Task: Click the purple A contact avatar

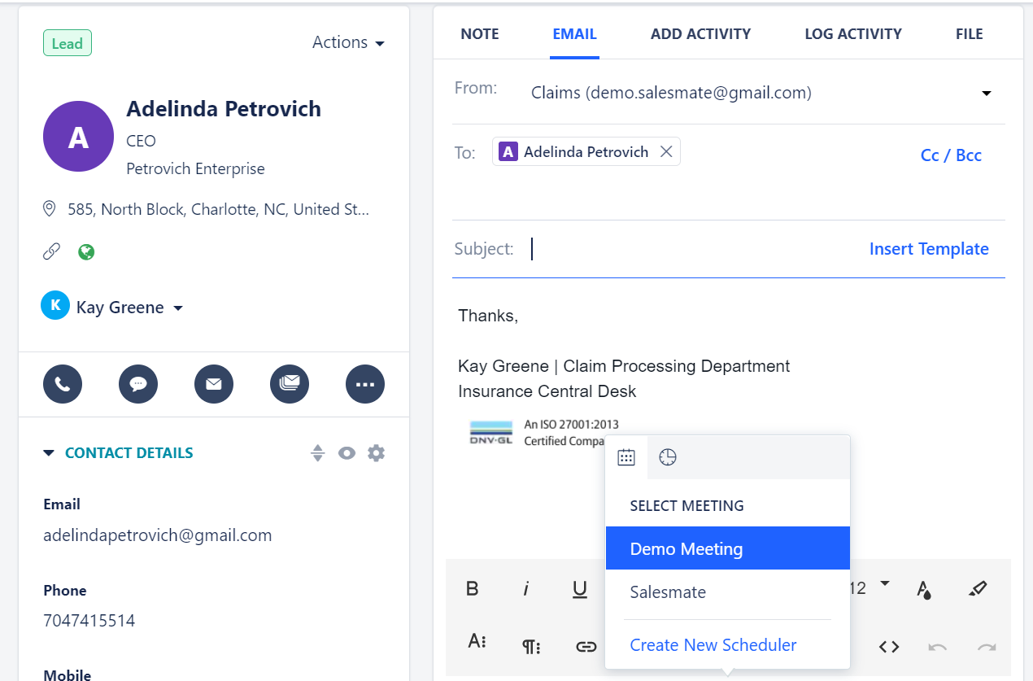Action: pos(78,136)
